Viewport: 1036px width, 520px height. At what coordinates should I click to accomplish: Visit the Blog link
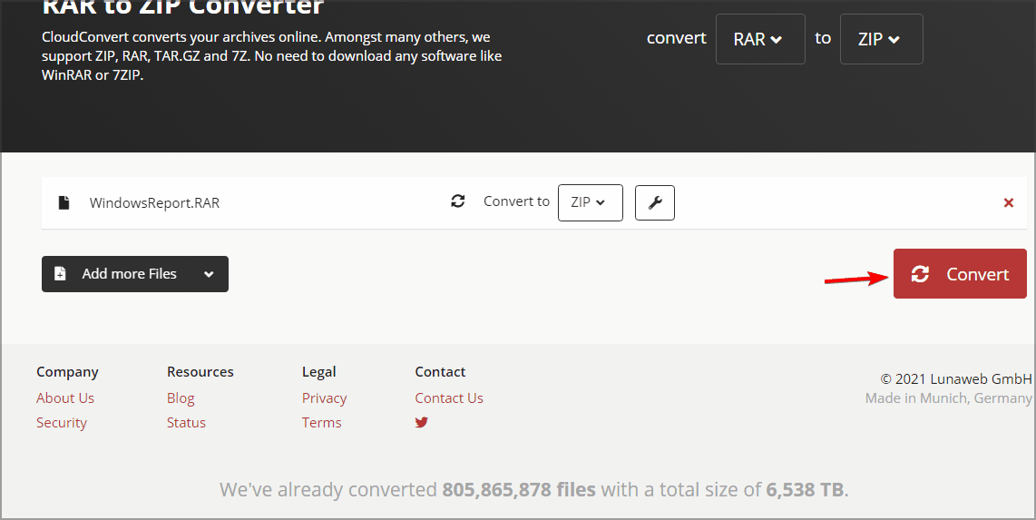[x=181, y=397]
